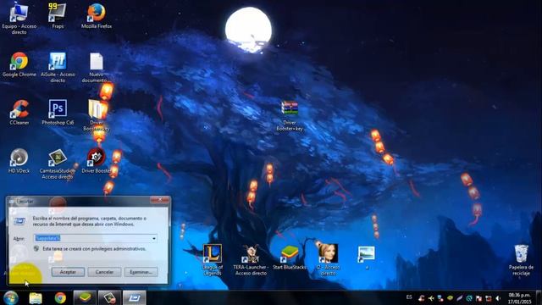The height and width of the screenshot is (305, 542).
Task: Open the Mozilla Firefox desktop icon
Action: (97, 16)
